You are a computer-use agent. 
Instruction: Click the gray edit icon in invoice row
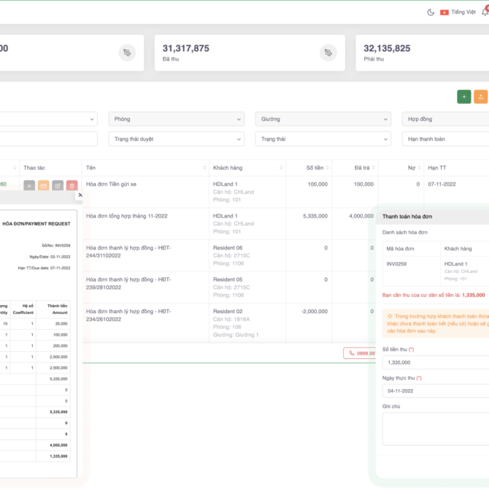(58, 186)
